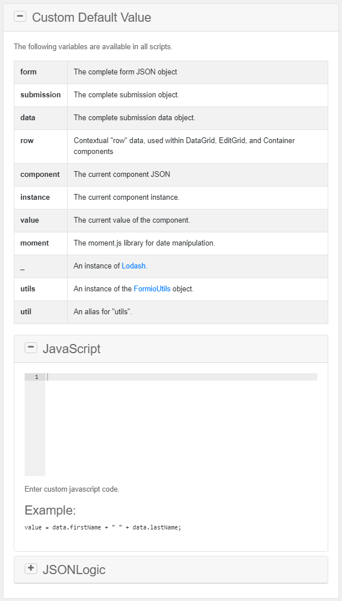Click 'The current component JSON' description
This screenshot has height=601, width=342.
122,175
